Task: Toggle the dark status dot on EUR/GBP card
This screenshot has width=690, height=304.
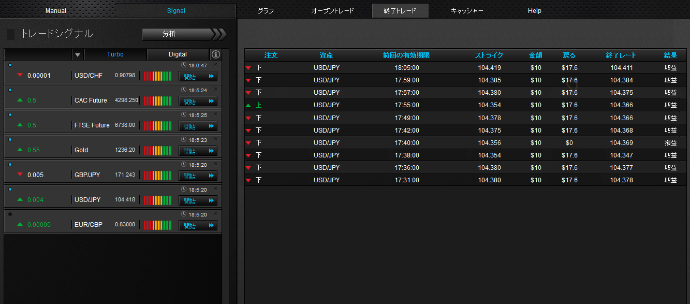Action: [x=10, y=214]
